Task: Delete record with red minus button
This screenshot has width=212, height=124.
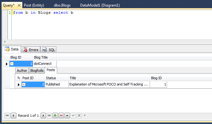Action: [61, 116]
